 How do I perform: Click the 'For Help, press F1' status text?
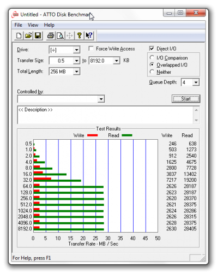pyautogui.click(x=32, y=258)
